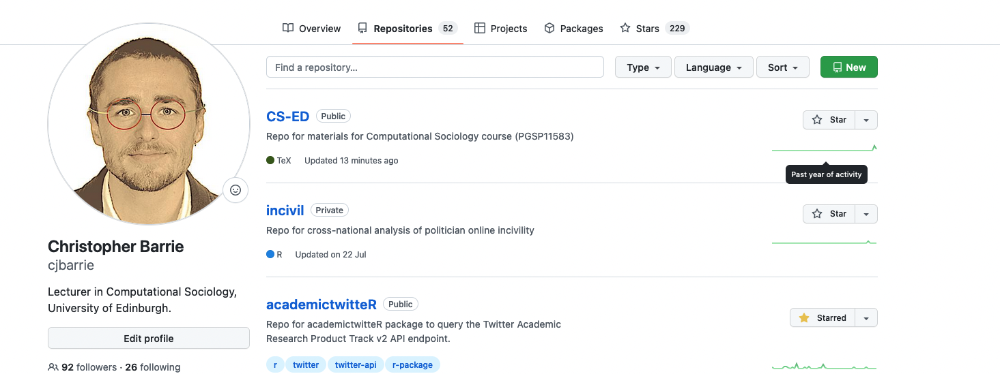This screenshot has width=1000, height=374.
Task: Click the Public label next to CS-ED
Action: point(333,116)
